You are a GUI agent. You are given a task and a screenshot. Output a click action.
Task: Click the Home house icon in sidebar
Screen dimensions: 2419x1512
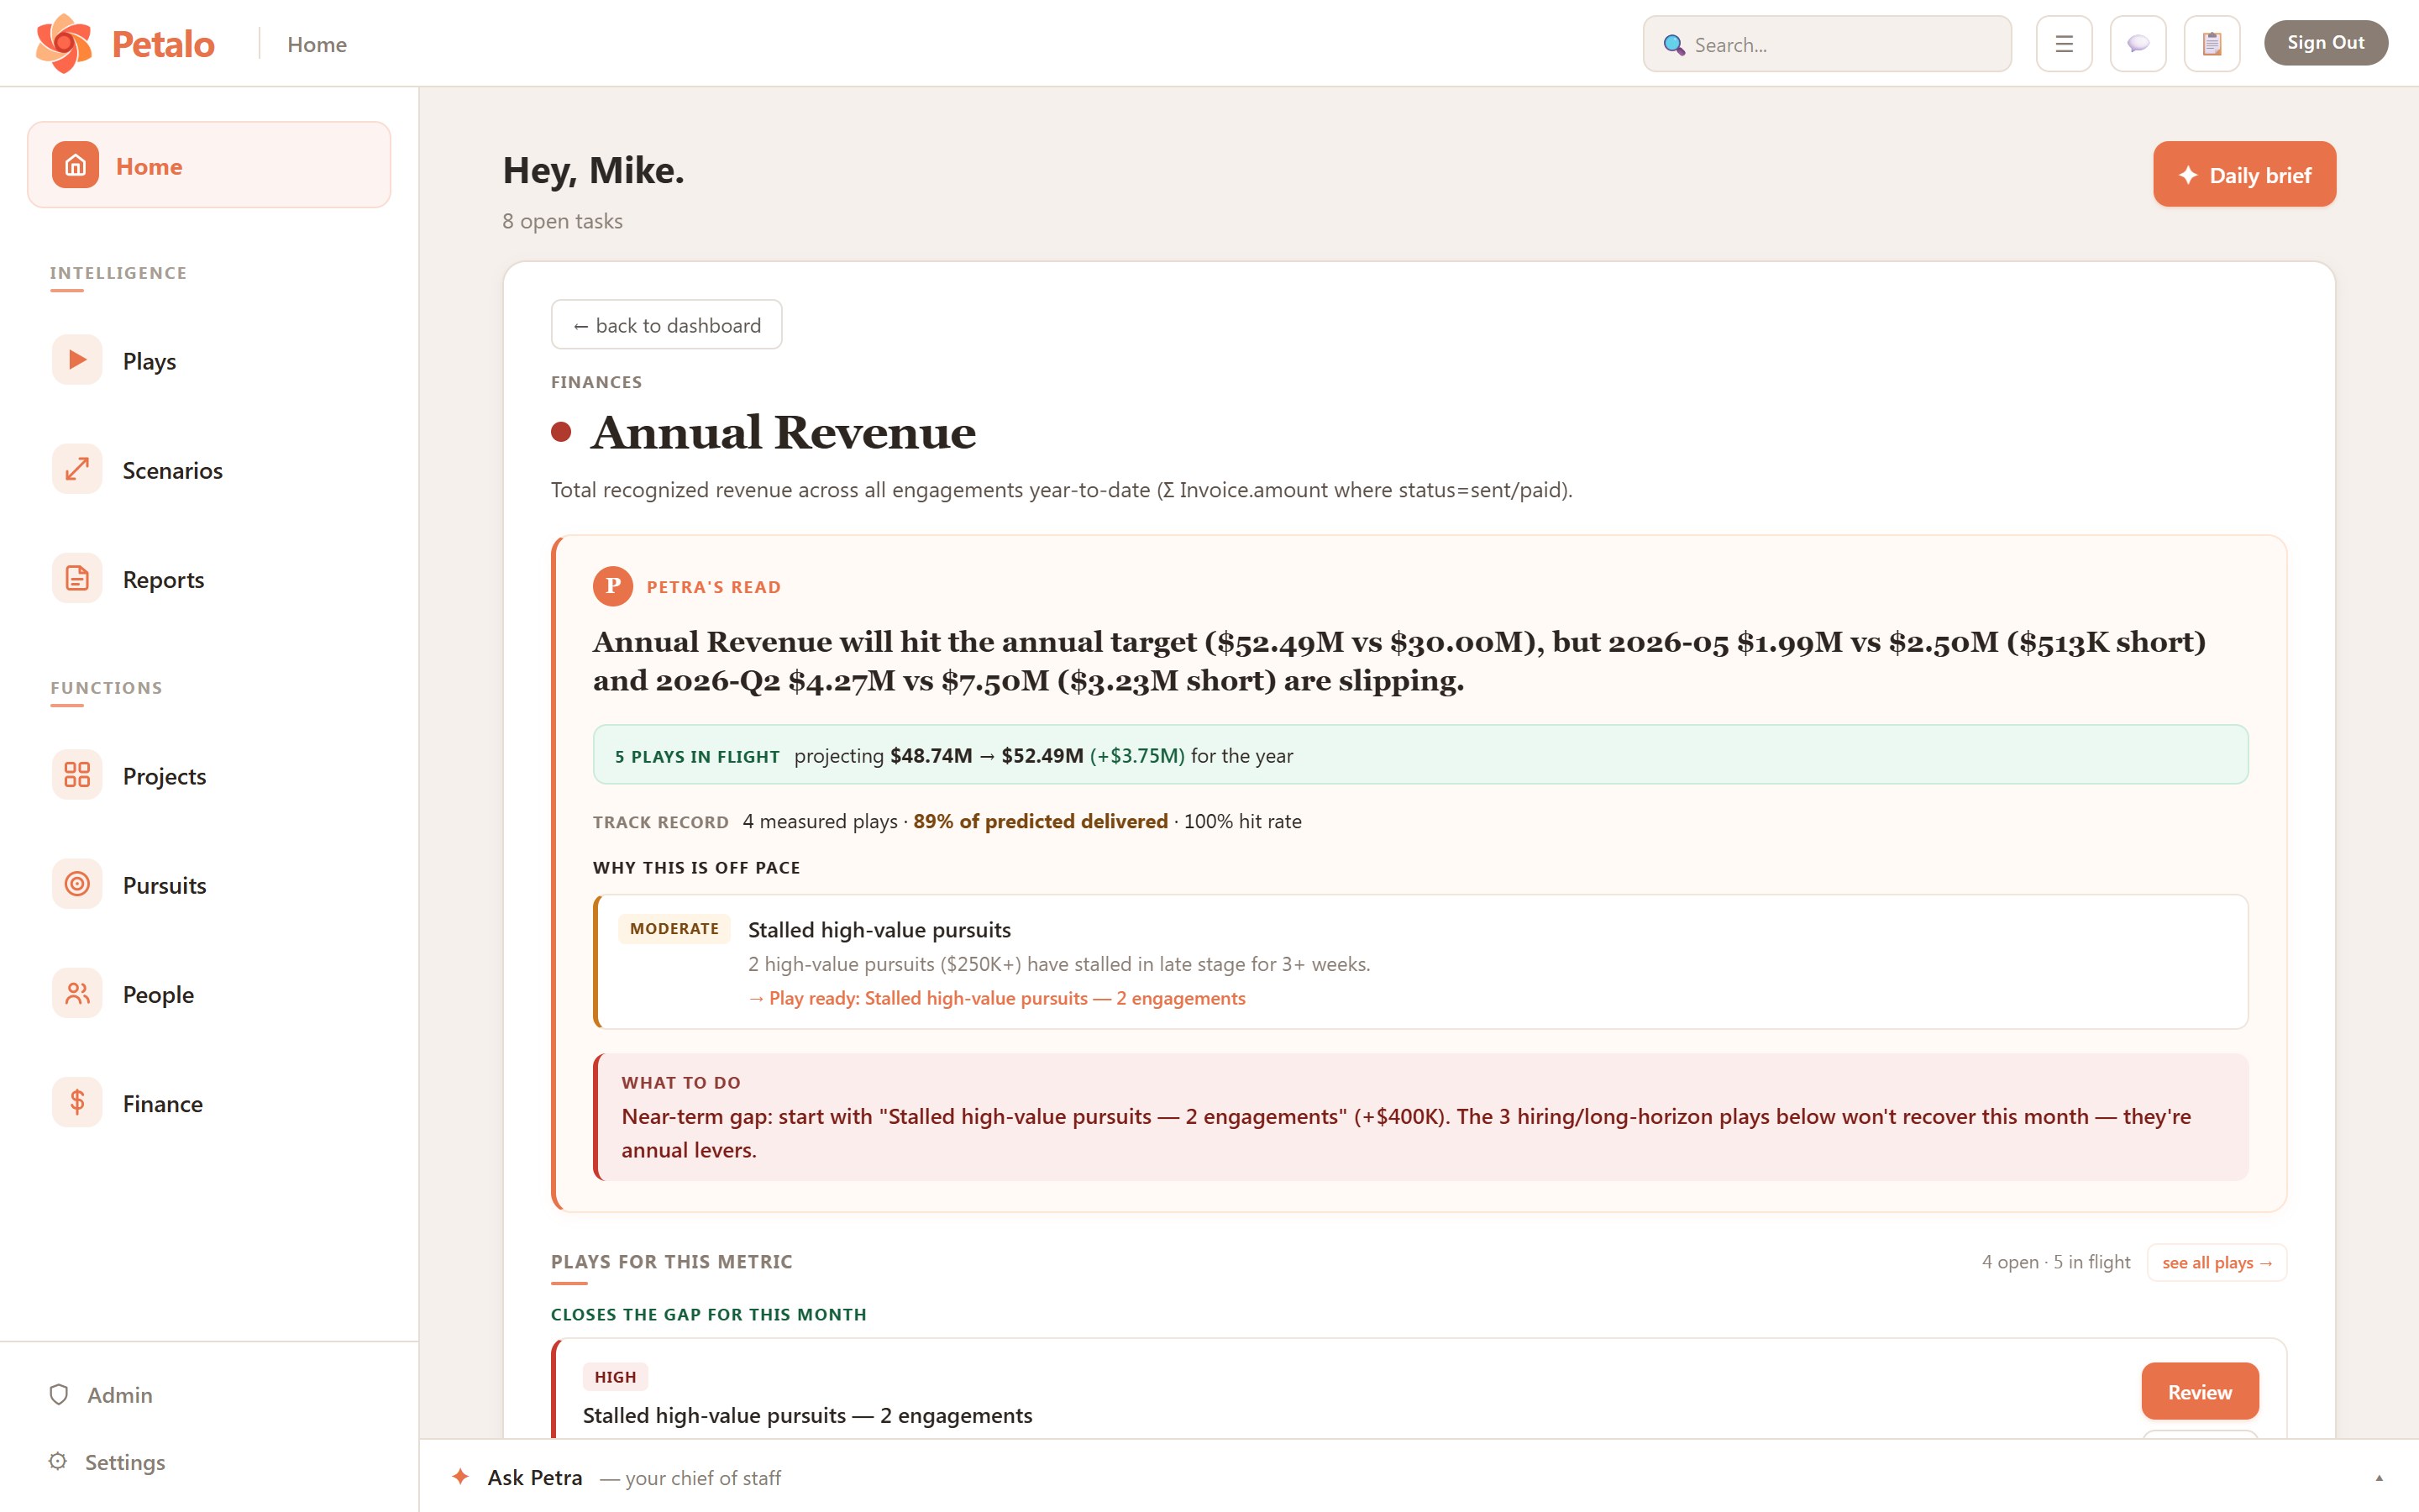click(76, 165)
